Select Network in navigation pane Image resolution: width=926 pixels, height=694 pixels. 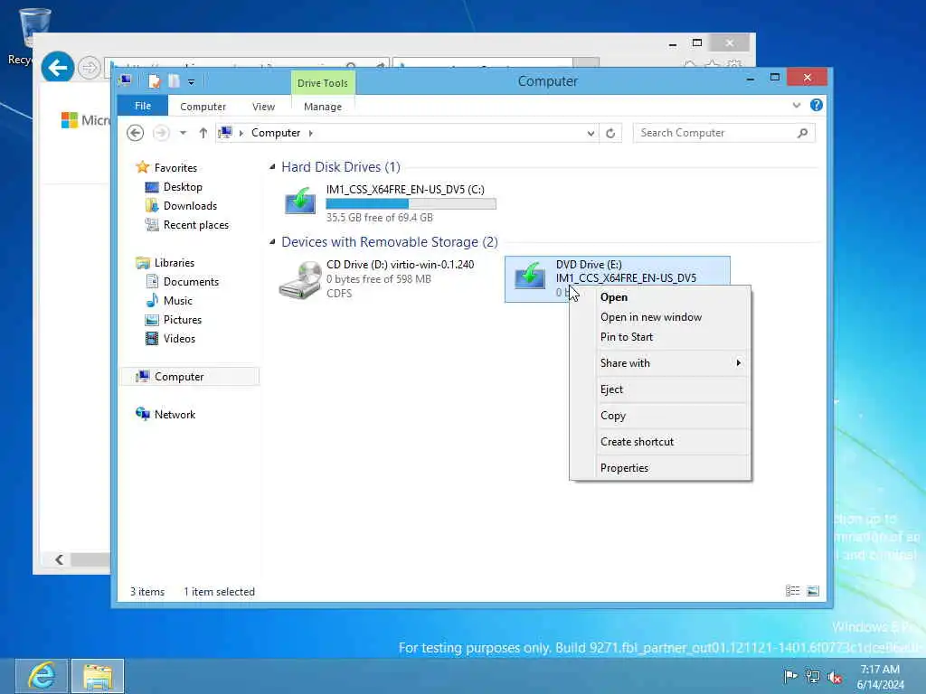pyautogui.click(x=175, y=414)
